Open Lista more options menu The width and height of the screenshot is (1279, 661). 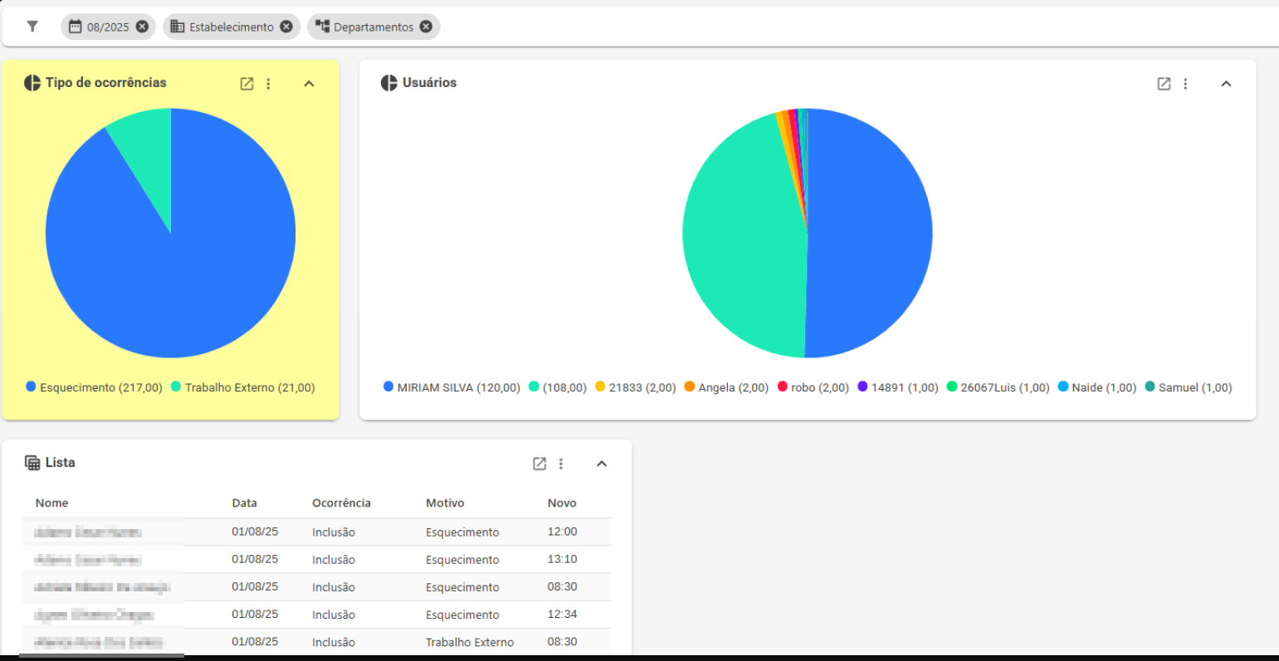[x=561, y=464]
